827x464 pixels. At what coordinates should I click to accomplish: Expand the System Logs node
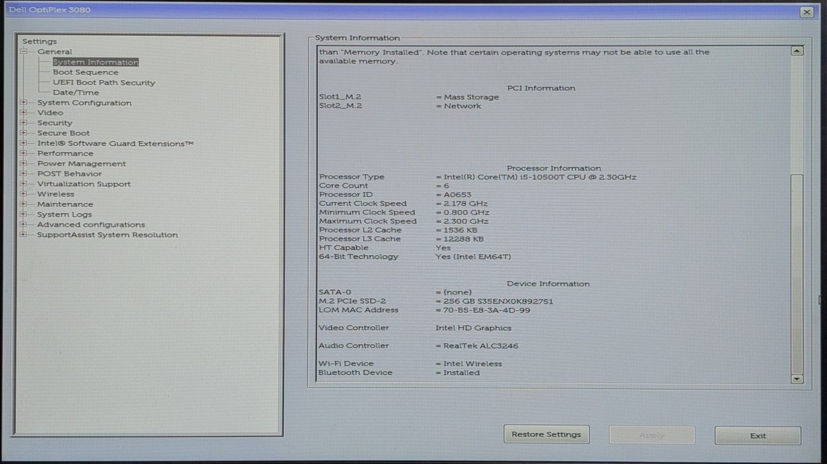[x=24, y=214]
